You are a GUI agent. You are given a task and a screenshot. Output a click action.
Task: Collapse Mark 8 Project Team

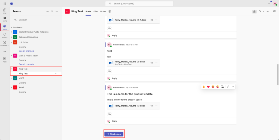click(12, 55)
